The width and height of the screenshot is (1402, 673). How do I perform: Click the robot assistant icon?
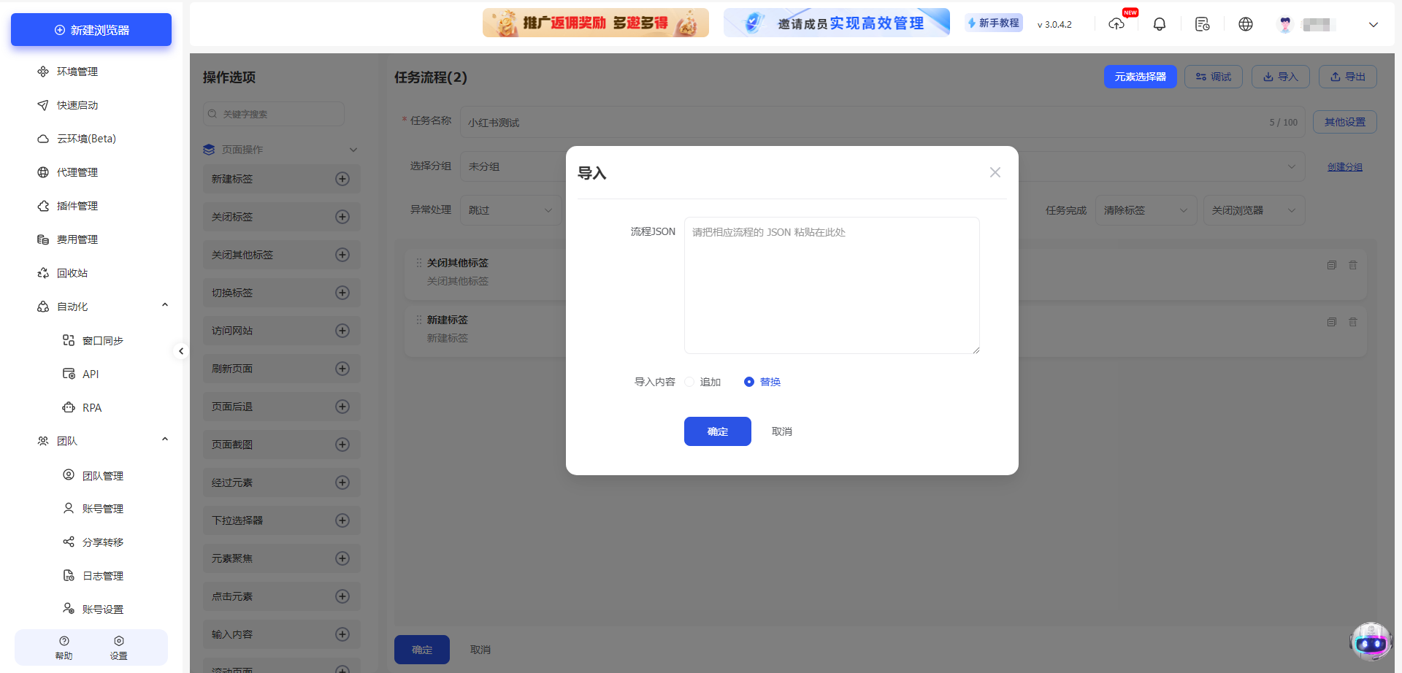(x=1371, y=642)
